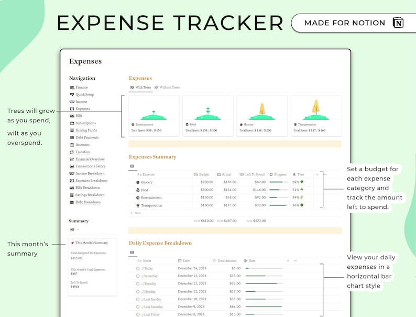
Task: Click the Transportation row icon in summary table
Action: (138, 205)
